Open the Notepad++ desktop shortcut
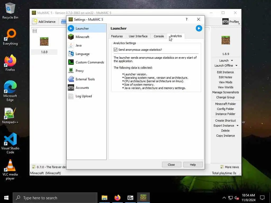The image size is (271, 203). click(x=10, y=116)
